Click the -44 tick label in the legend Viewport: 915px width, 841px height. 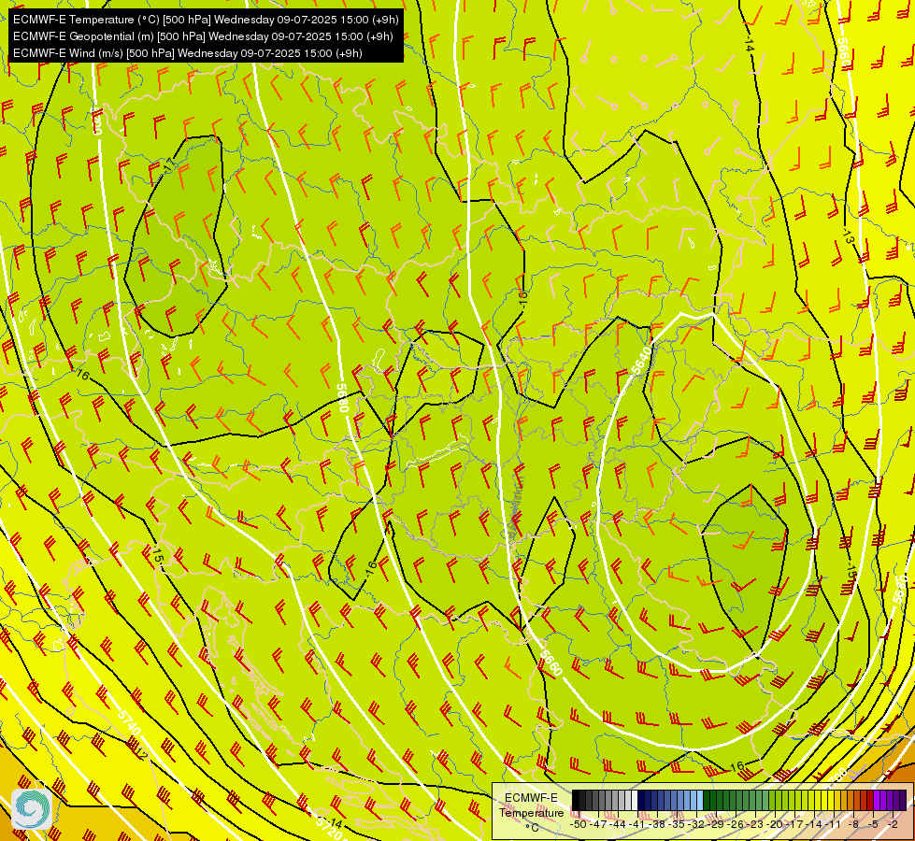(x=618, y=824)
